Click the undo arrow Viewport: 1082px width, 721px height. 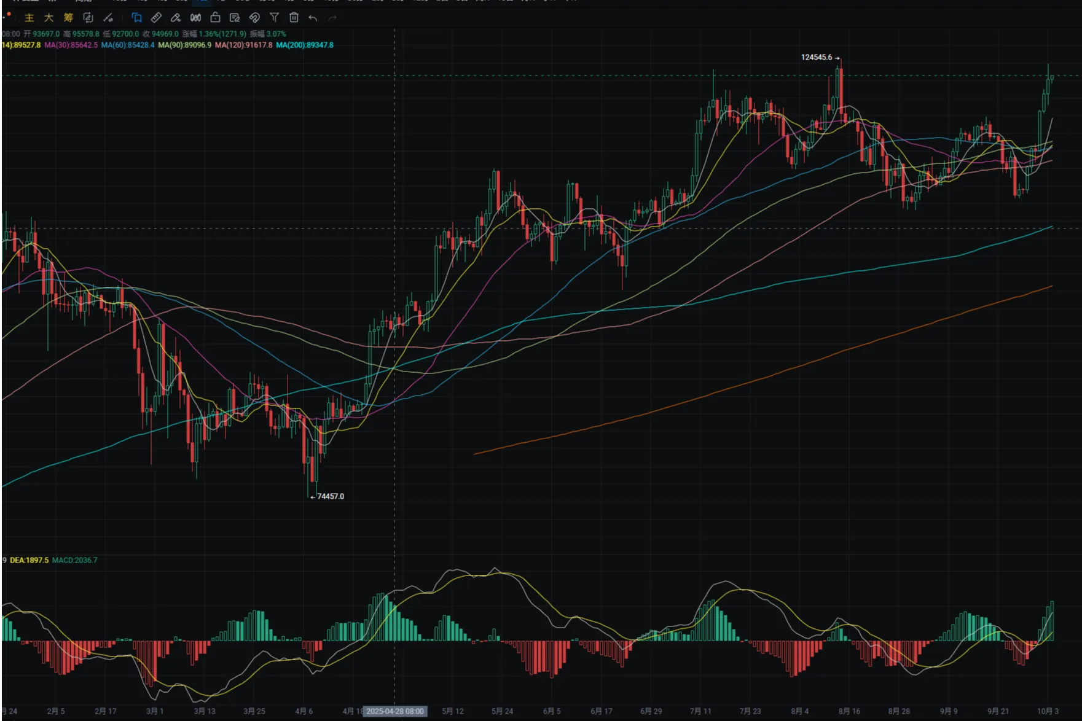[x=313, y=18]
